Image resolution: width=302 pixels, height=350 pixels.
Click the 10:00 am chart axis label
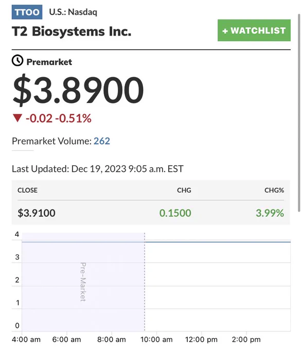point(156,340)
